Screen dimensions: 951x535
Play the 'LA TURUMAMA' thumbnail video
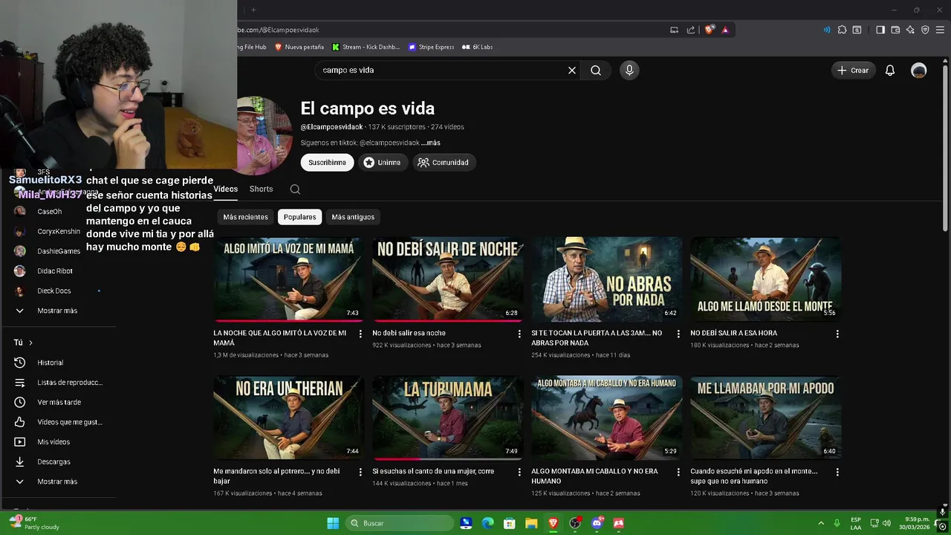click(447, 418)
